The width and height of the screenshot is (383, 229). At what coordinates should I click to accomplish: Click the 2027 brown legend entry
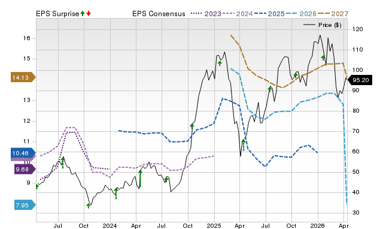pyautogui.click(x=333, y=14)
